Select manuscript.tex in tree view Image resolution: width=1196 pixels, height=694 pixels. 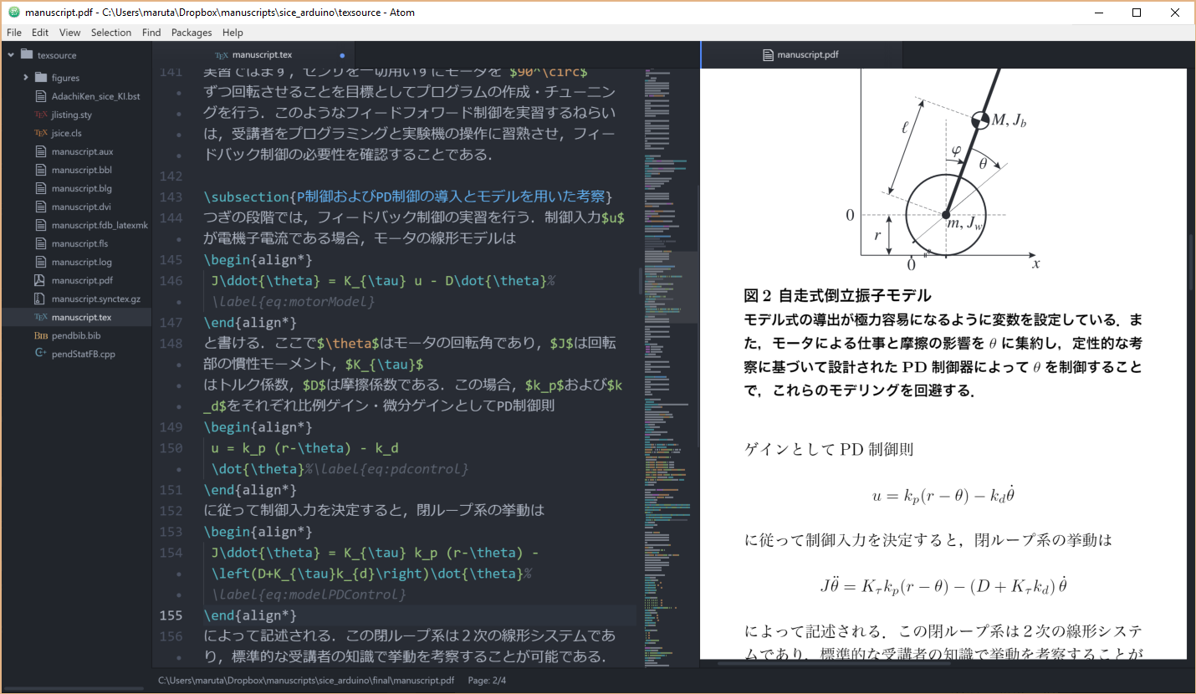click(81, 317)
